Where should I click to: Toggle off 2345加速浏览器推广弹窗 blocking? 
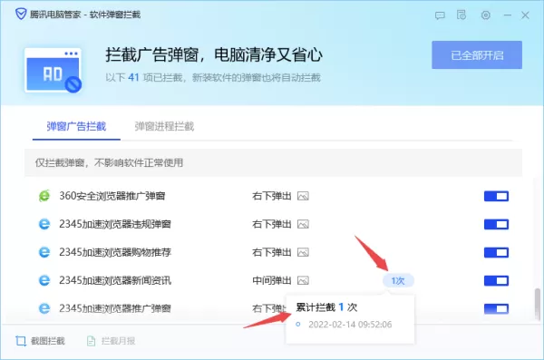click(x=496, y=308)
